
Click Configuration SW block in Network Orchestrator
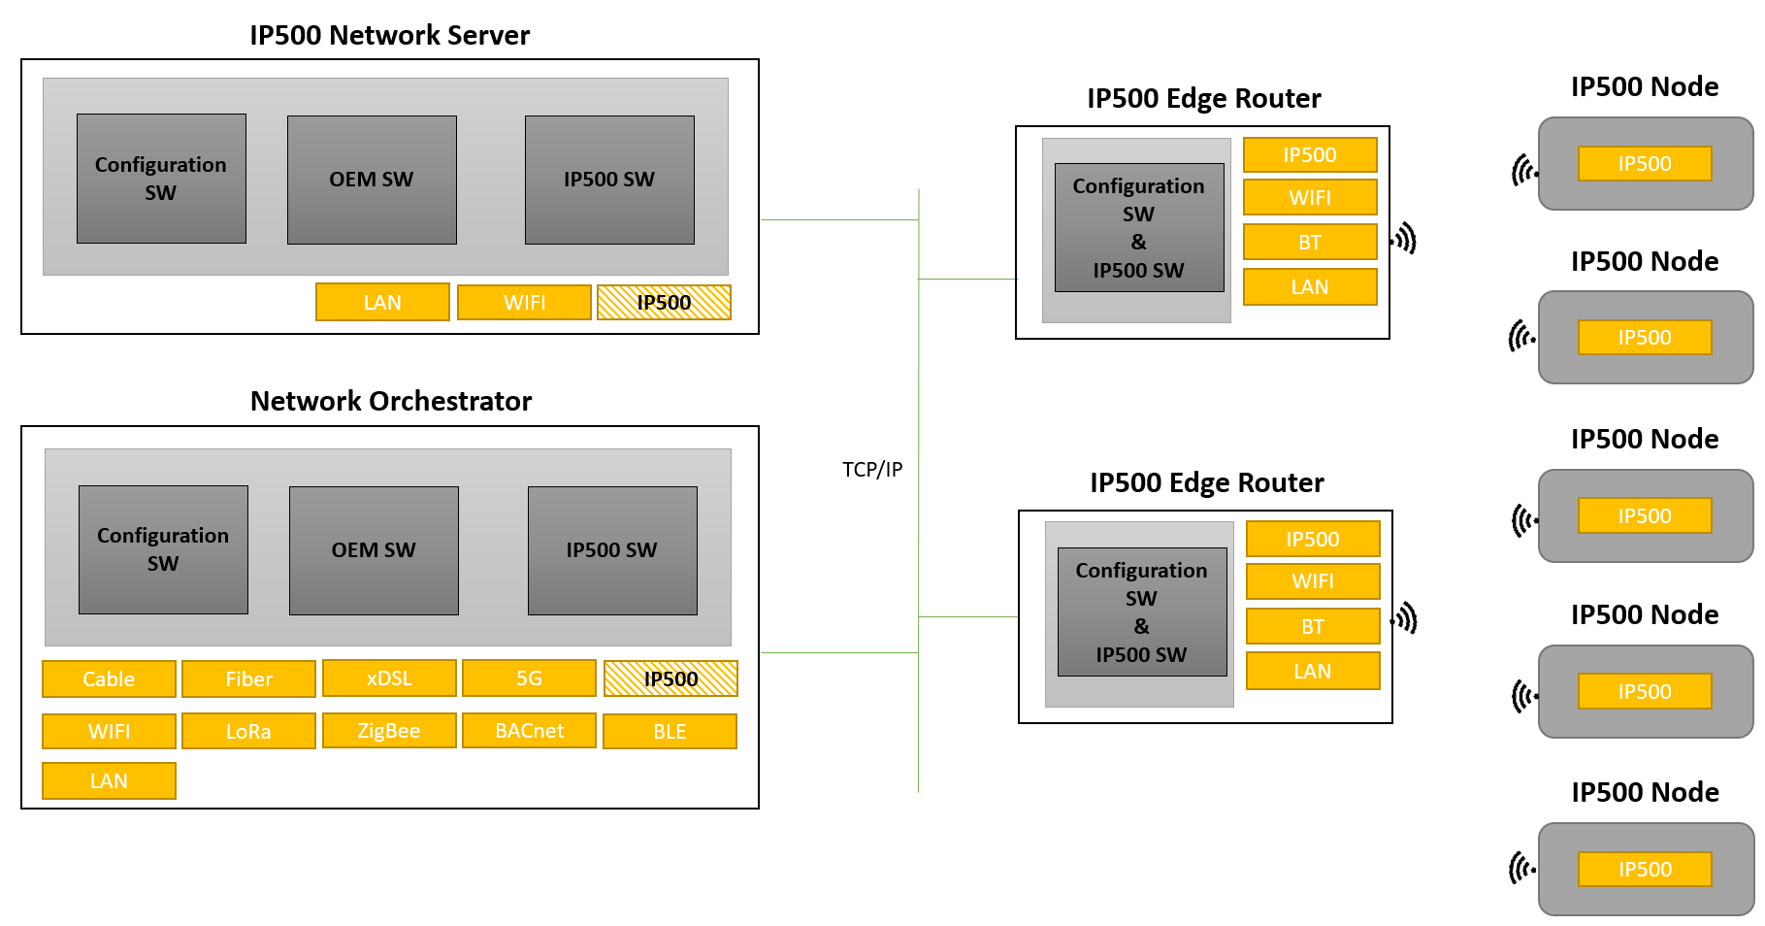click(x=163, y=549)
